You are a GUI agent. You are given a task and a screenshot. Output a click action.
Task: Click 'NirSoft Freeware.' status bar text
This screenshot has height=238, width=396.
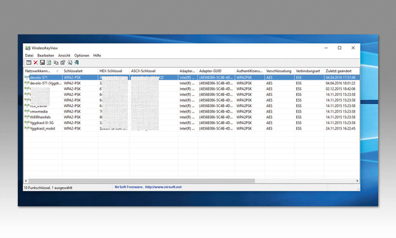[129, 187]
